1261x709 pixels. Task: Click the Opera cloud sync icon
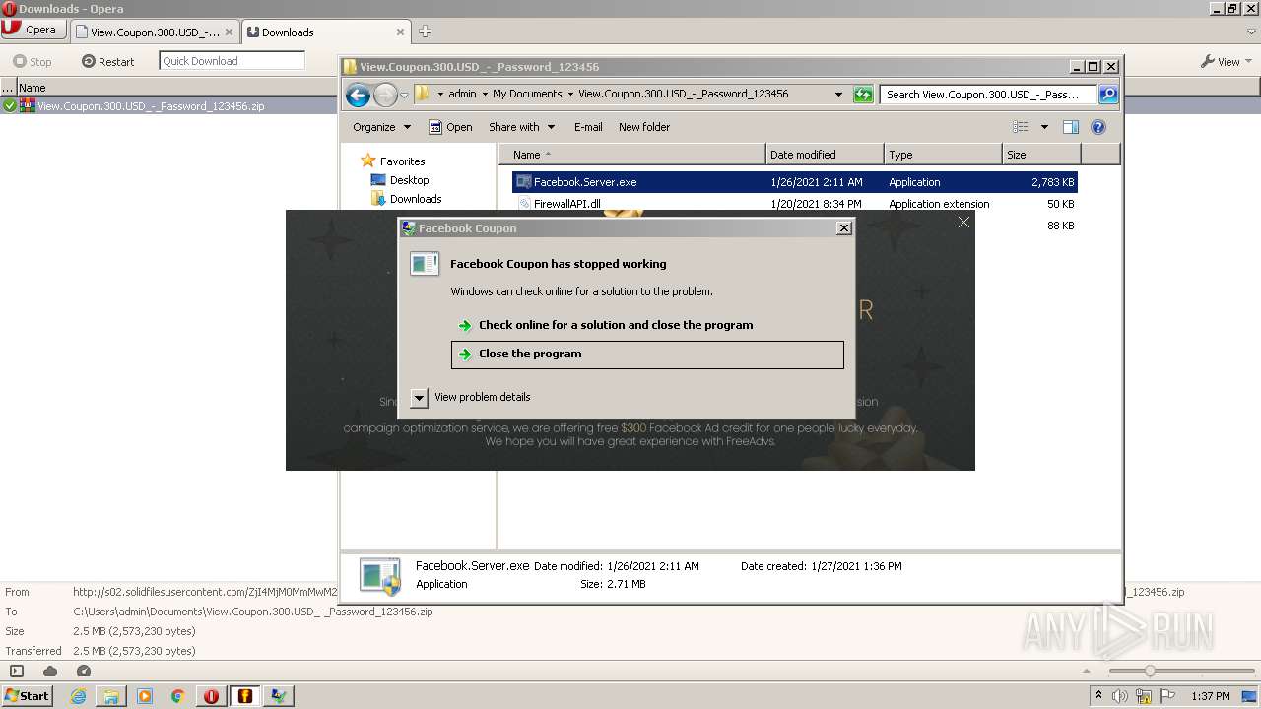coord(50,671)
